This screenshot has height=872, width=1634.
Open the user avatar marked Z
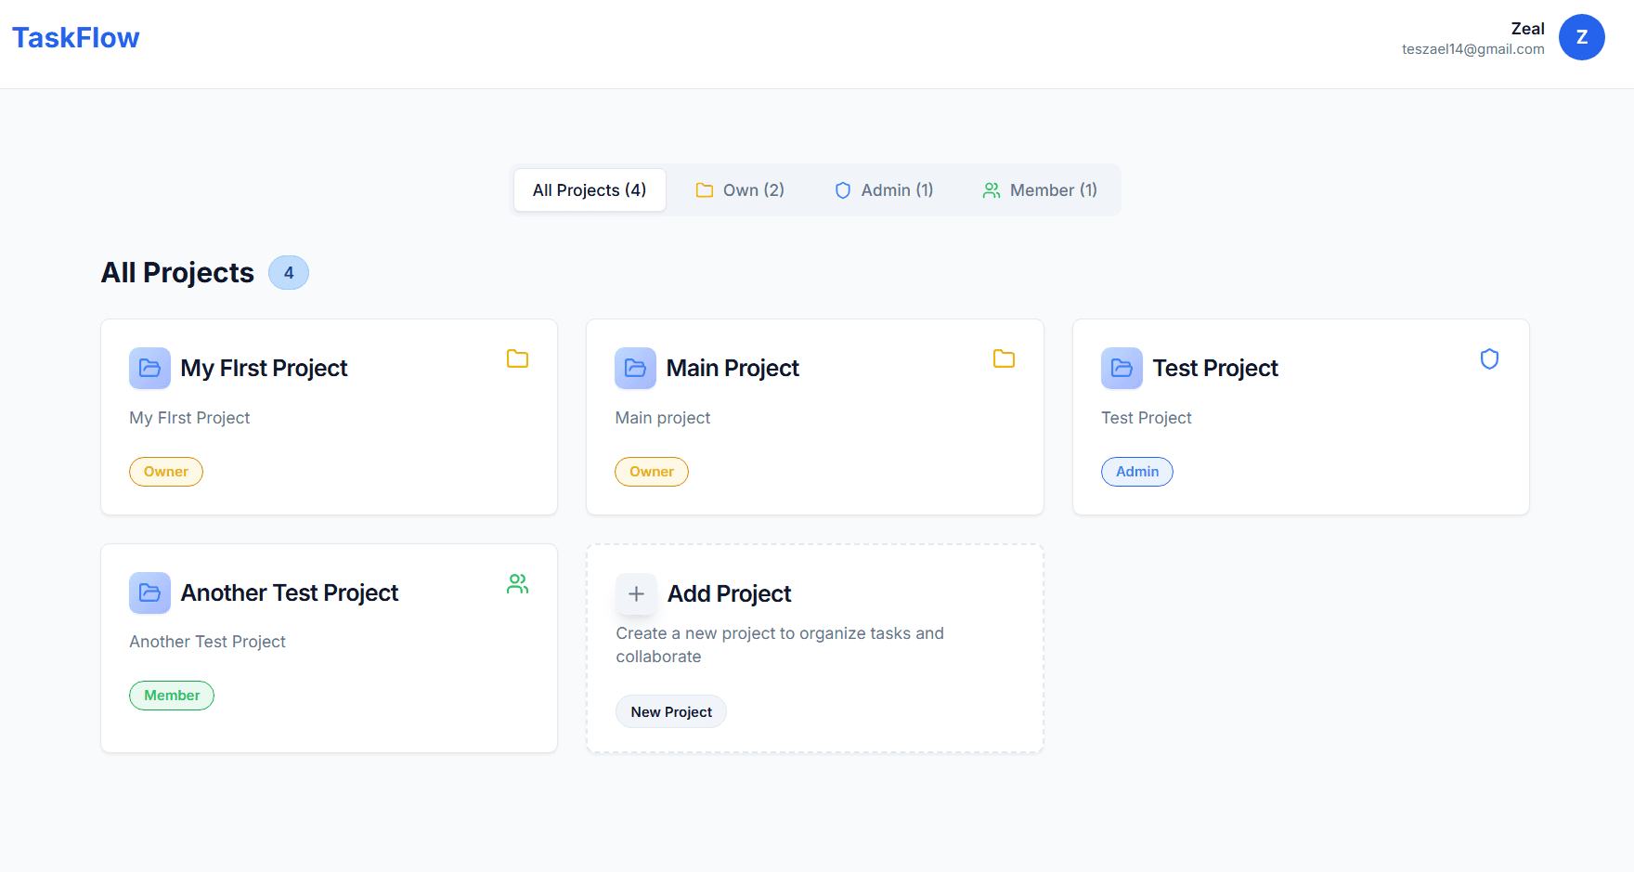click(x=1581, y=37)
